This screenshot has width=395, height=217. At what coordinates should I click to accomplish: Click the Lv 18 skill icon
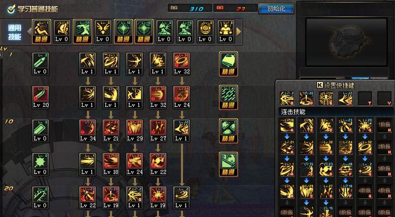tap(111, 164)
